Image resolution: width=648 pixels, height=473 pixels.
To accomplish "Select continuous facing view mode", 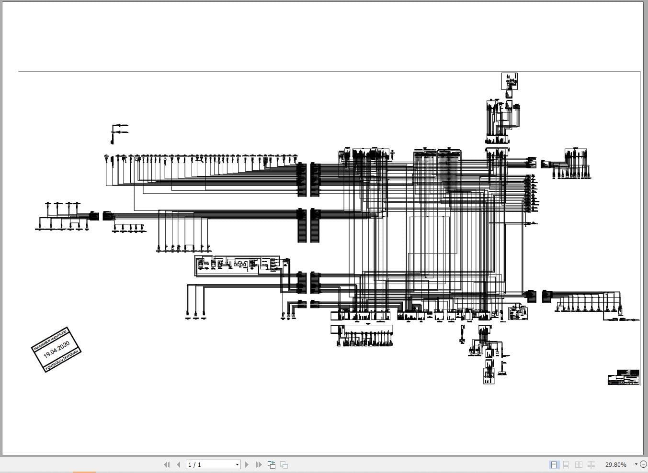I will 591,464.
